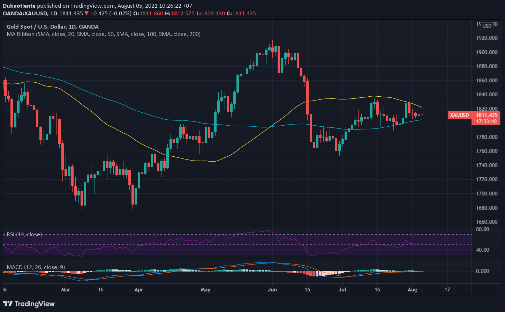
Task: Click the Mar date label on time axis
Action: 65,290
